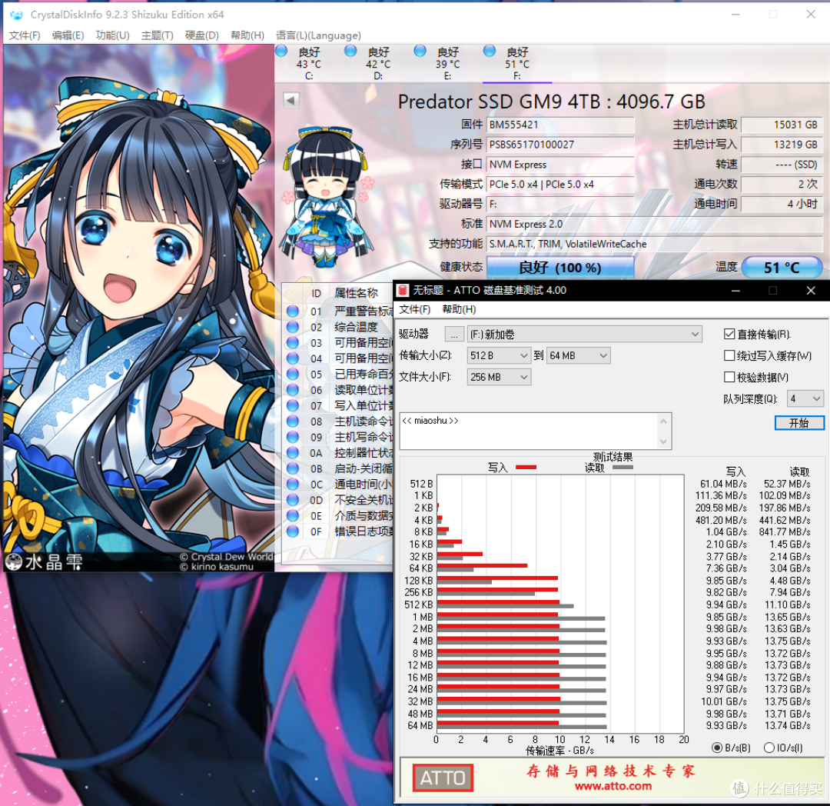Screen dimensions: 830x806
Task: Open CrystalDiskInfo 功能(U) menu
Action: click(112, 35)
